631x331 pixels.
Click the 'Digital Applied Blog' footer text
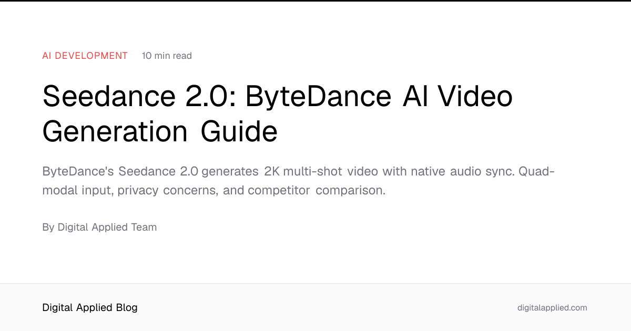pyautogui.click(x=90, y=307)
